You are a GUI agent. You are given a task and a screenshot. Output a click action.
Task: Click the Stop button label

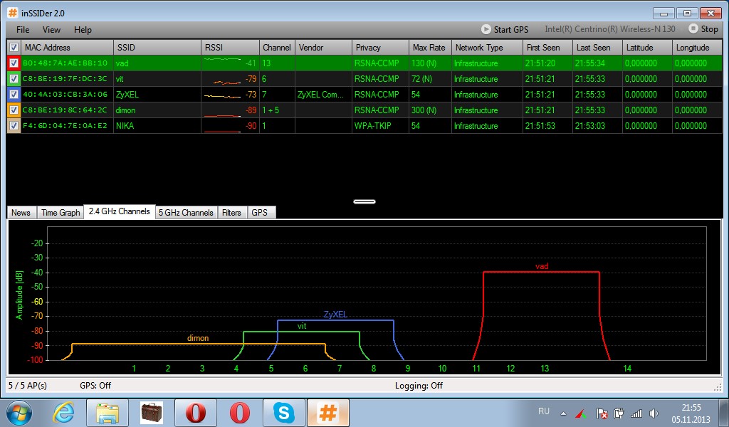(710, 29)
